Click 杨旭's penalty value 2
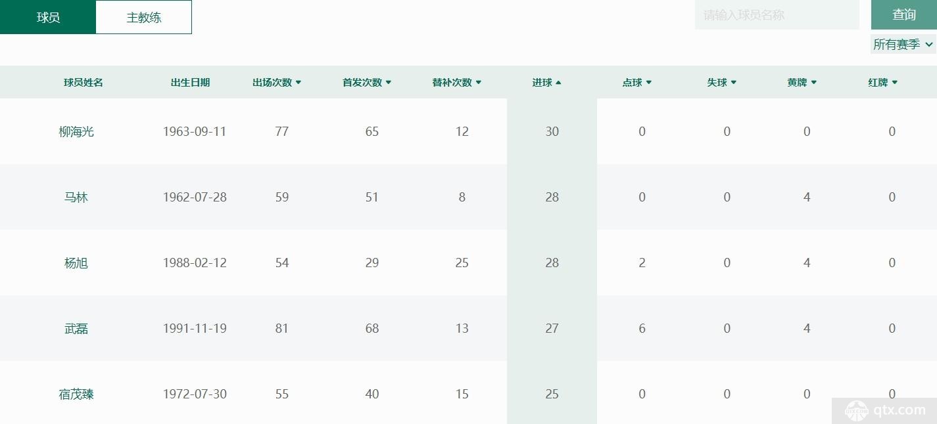 click(x=642, y=263)
